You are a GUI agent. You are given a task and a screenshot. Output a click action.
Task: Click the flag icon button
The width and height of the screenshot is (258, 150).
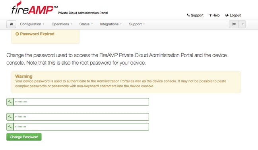click(x=234, y=24)
